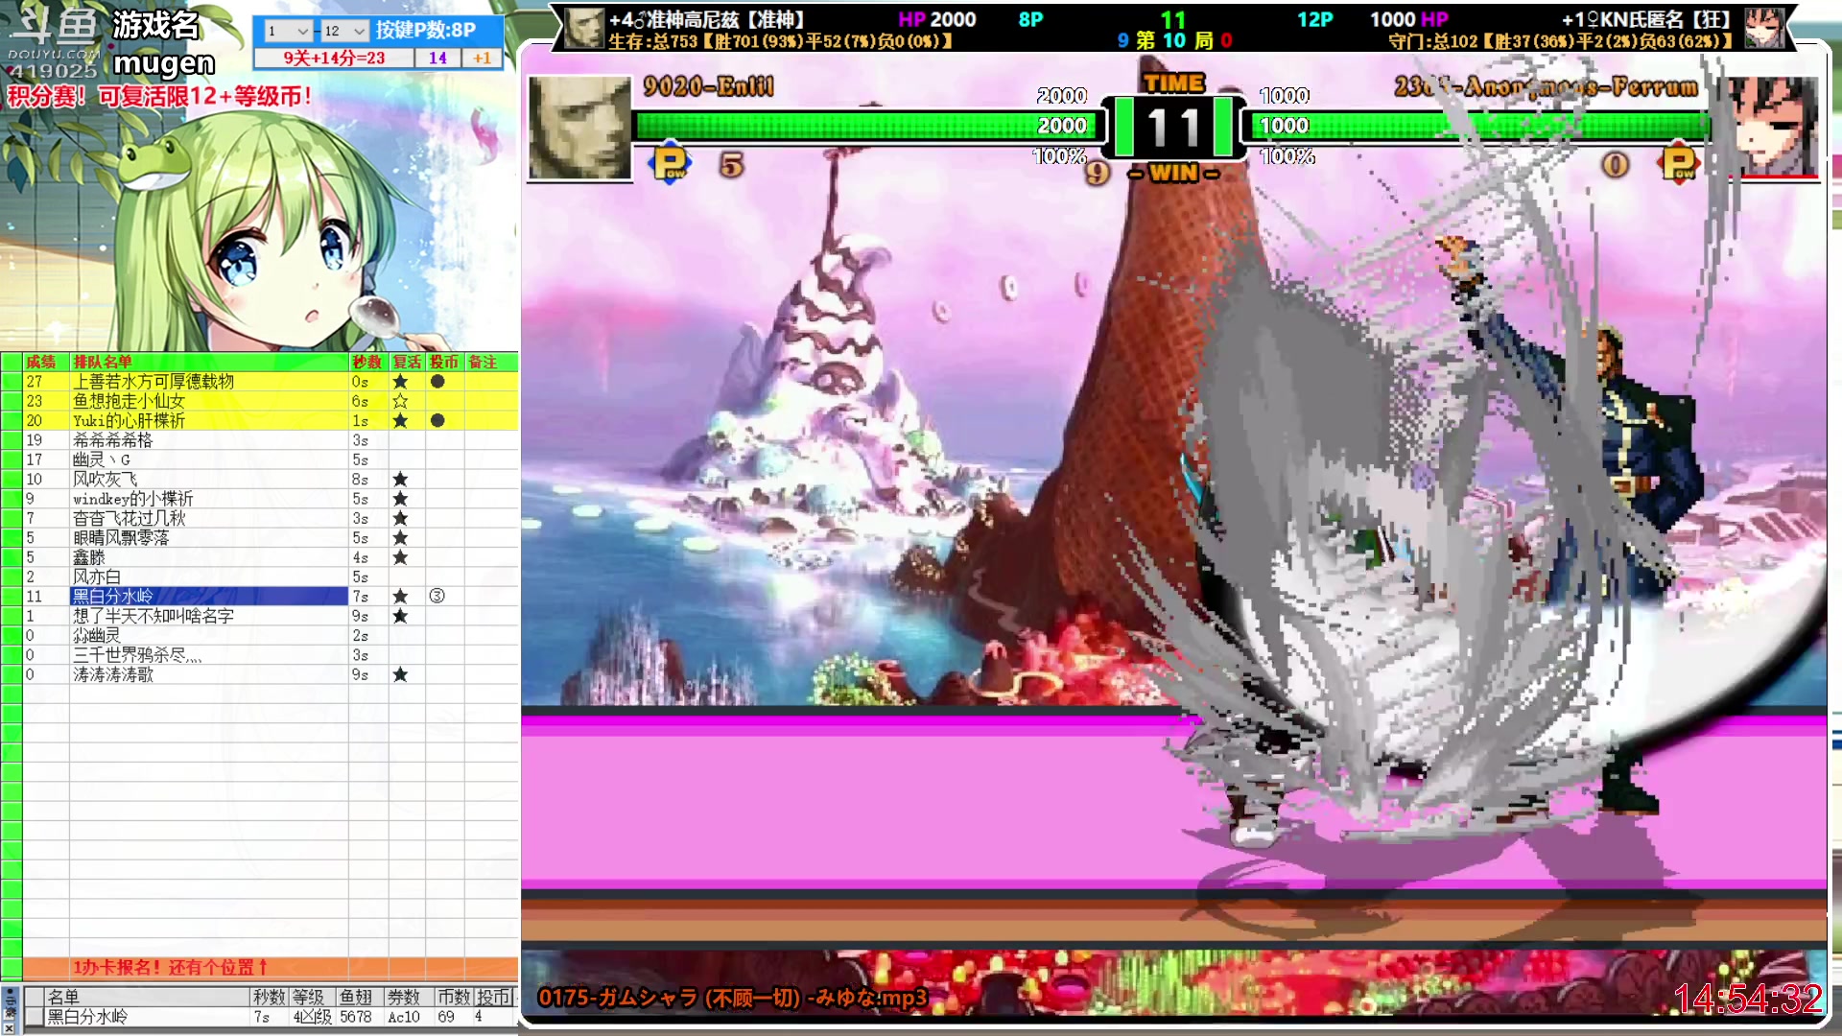Click small character thumbnail at top-right info bar
Screen dimensions: 1842x1036
coord(1764,28)
